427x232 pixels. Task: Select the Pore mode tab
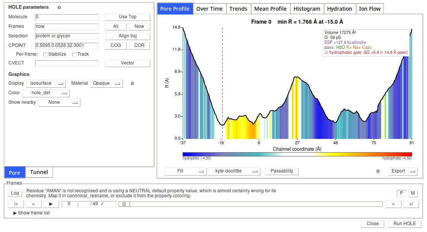coord(15,172)
